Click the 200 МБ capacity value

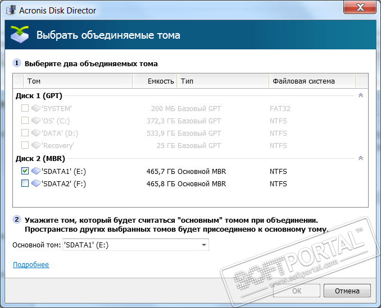coord(163,109)
